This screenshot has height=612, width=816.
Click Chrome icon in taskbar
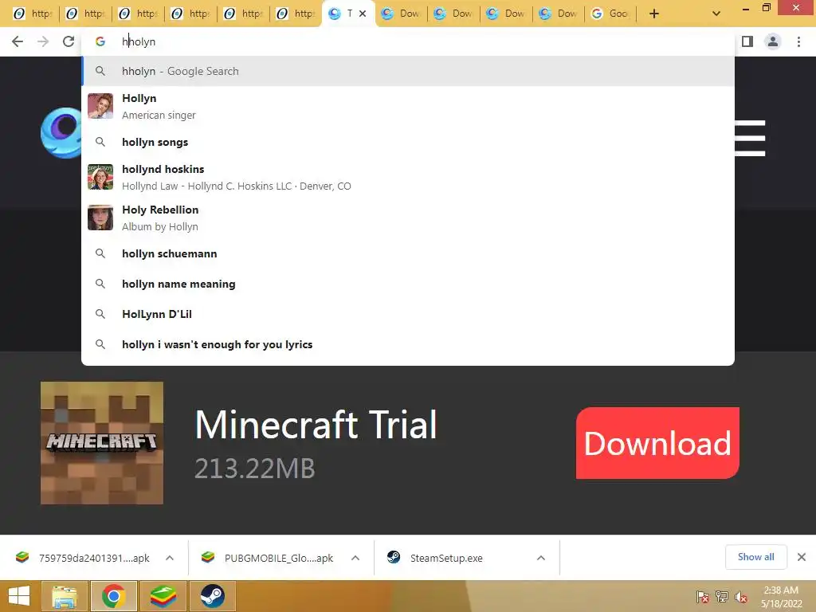113,596
